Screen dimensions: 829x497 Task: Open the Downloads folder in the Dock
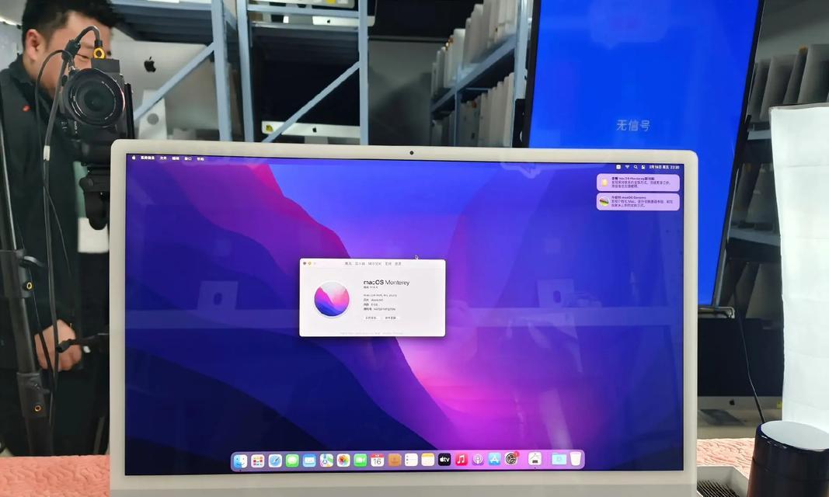[x=559, y=459]
